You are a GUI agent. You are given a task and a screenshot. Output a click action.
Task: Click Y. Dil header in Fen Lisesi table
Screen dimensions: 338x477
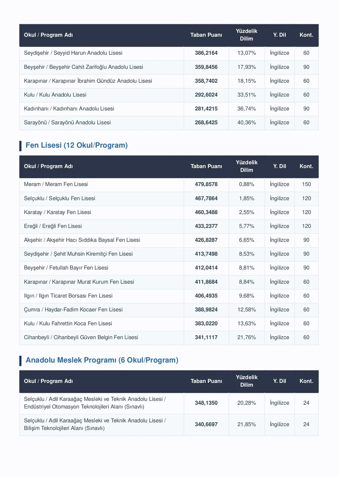tap(280, 166)
